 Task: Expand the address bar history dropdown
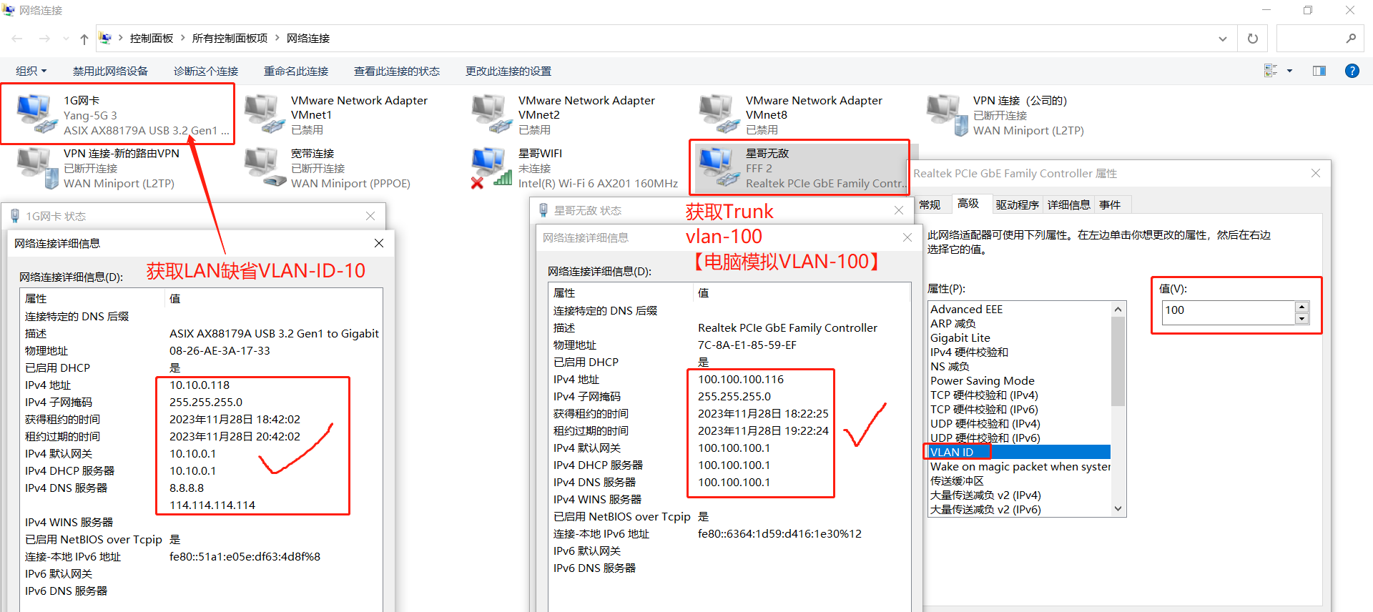coord(1223,39)
